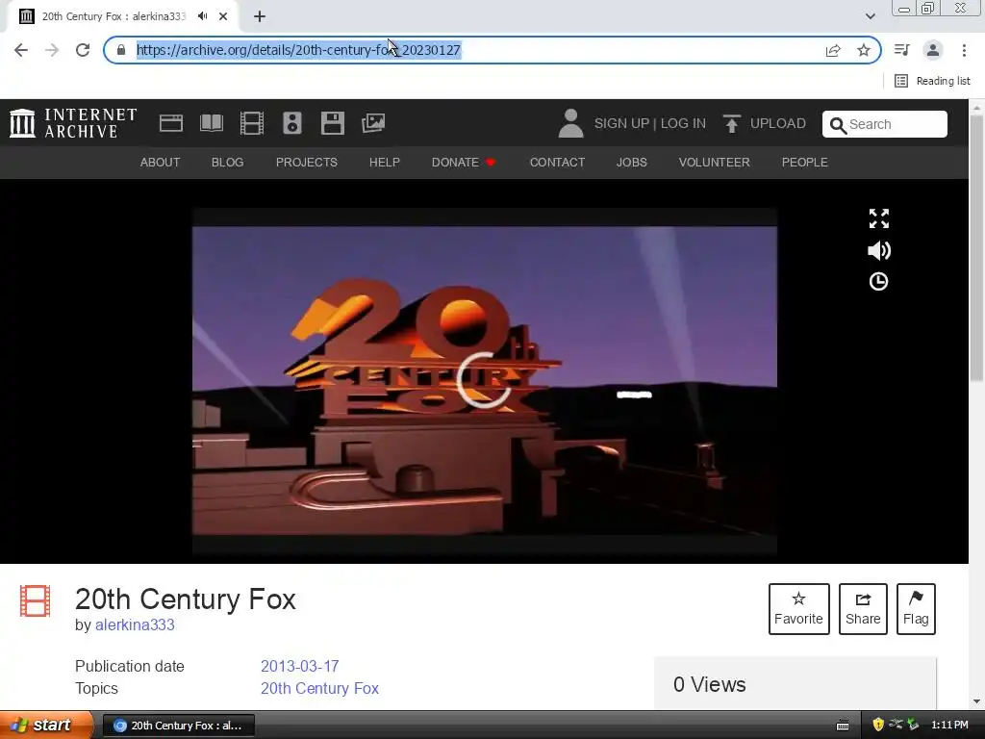
Task: Open uploader alerkina333 profile link
Action: tap(135, 625)
